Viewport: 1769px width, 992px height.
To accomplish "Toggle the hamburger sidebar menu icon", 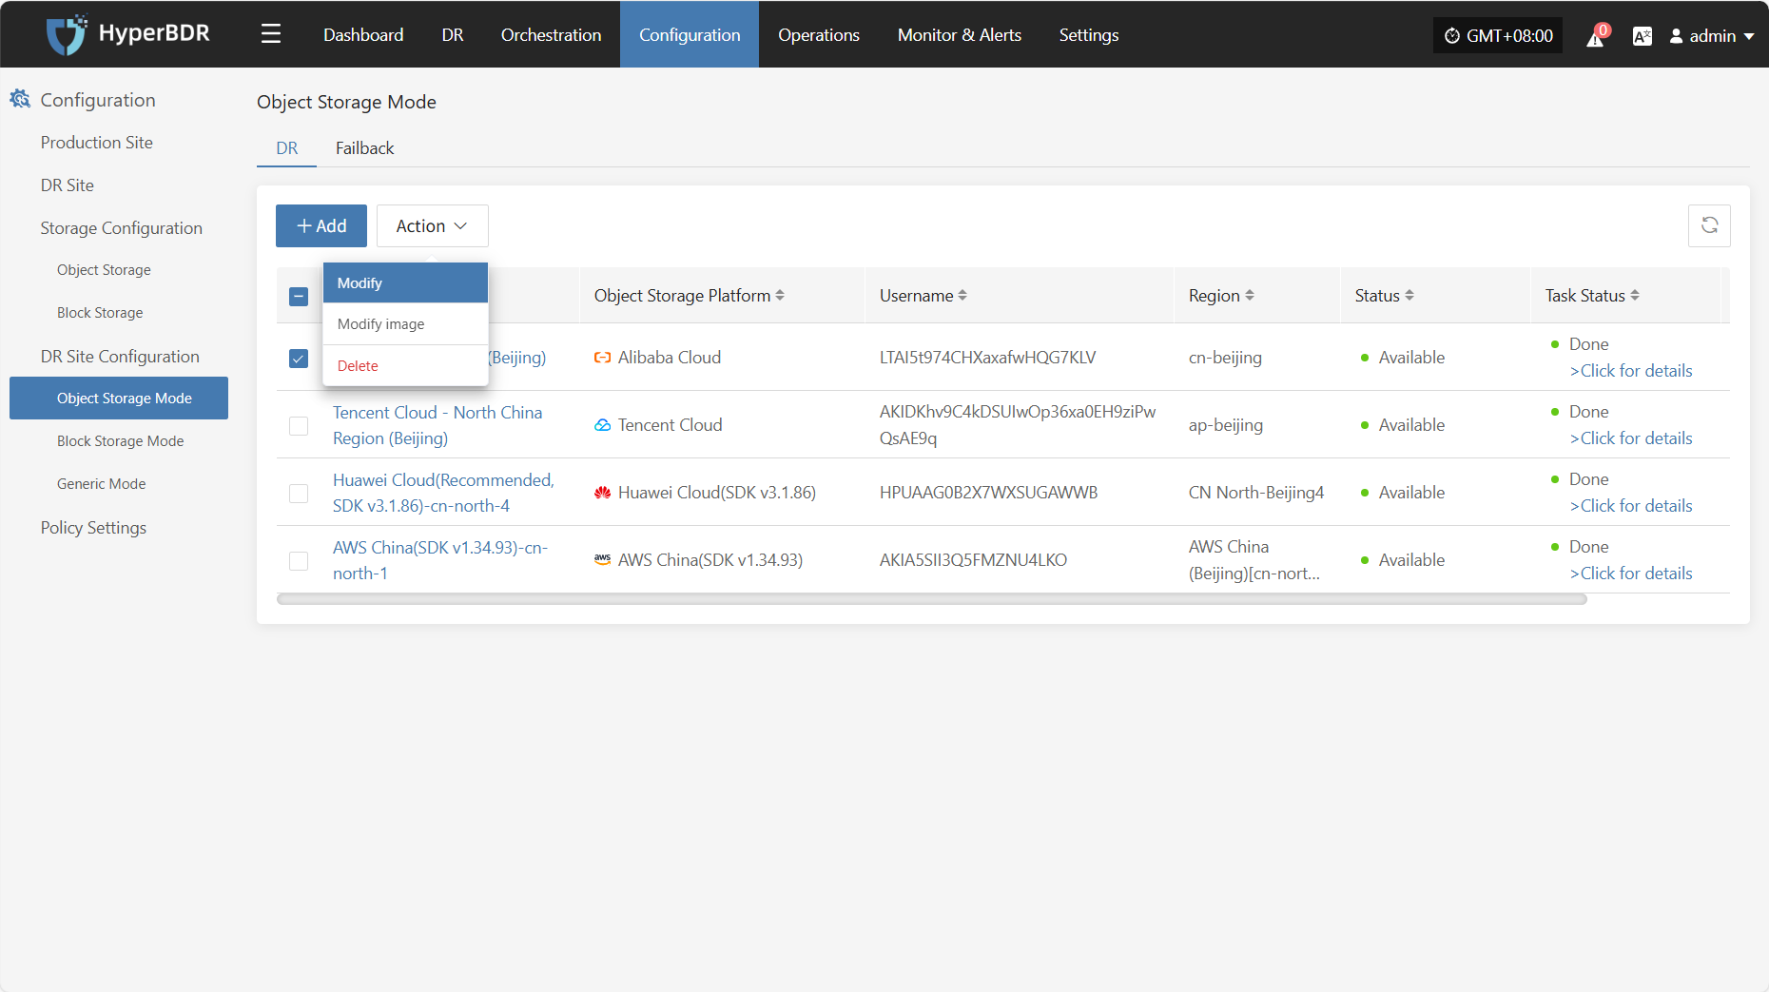I will point(271,34).
